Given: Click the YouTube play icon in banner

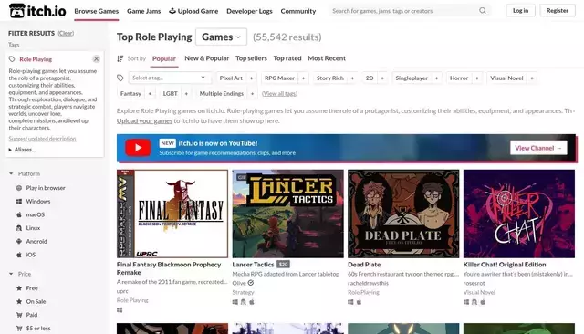Looking at the screenshot, I should pos(138,148).
